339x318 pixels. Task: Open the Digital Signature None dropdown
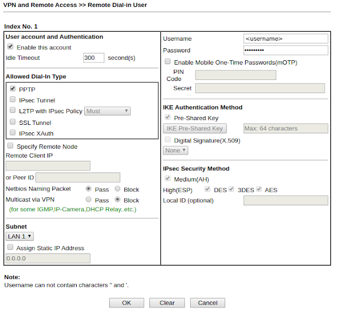pos(175,150)
